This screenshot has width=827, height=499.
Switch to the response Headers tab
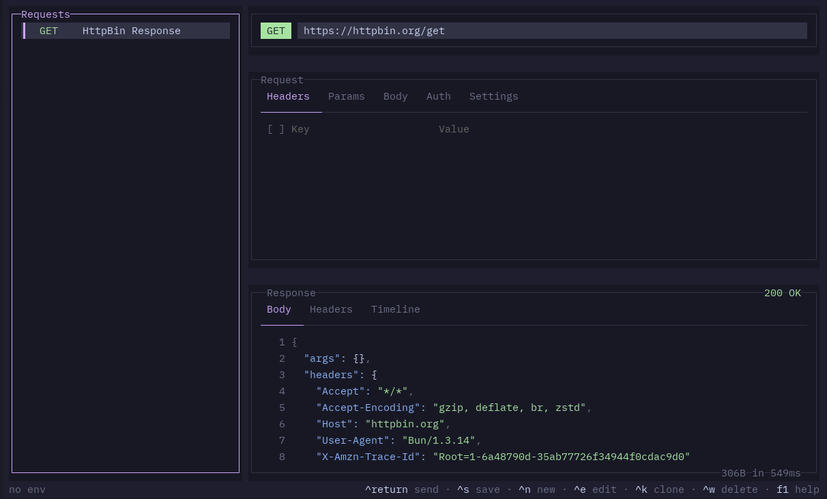click(331, 309)
